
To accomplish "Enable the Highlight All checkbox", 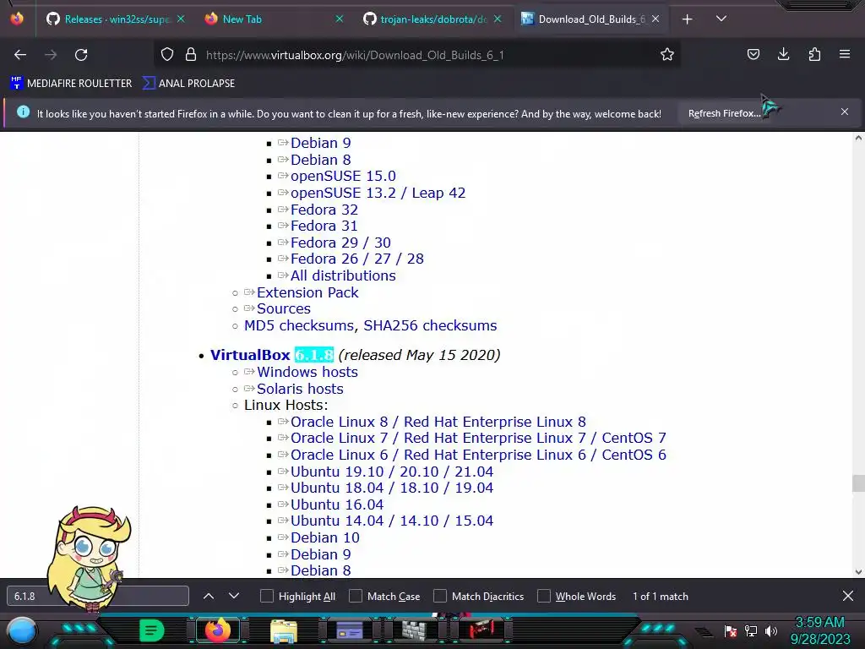I will coord(267,596).
